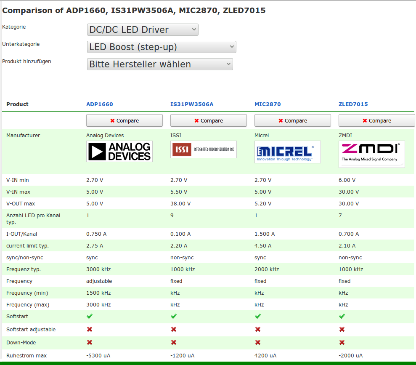
Task: Open the Unterkategorie dropdown LED Boost (step-up)
Action: click(x=161, y=47)
